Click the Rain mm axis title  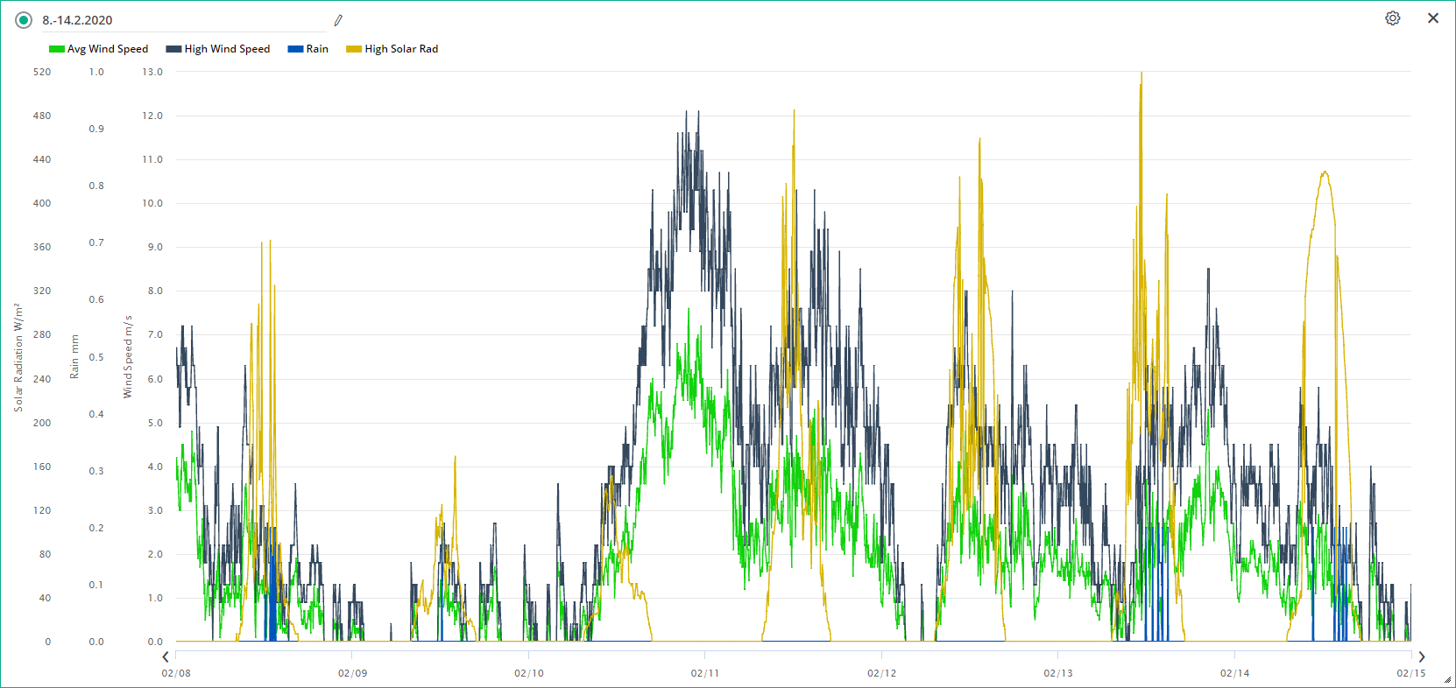74,357
